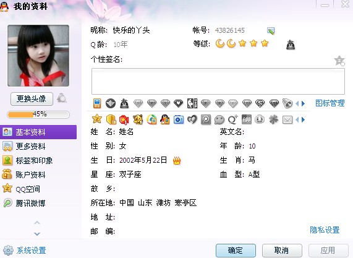Click the gray QQ member penguin icon in diamond row
353x258 pixels.
(124, 103)
